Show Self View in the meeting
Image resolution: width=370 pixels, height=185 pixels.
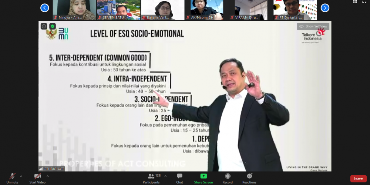(x=313, y=26)
